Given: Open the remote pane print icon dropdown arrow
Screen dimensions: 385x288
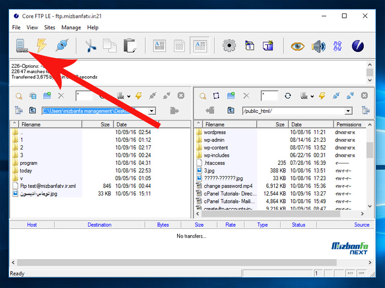Looking at the screenshot, I should (x=312, y=96).
